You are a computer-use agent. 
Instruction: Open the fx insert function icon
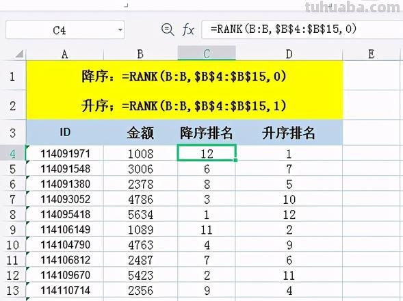click(x=188, y=29)
